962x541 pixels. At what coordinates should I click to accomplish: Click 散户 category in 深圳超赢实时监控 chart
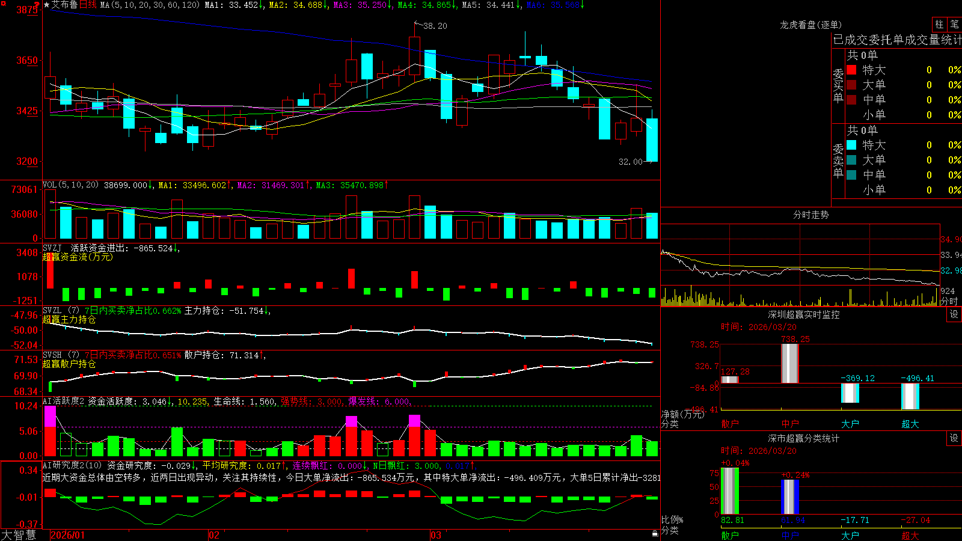click(x=730, y=424)
